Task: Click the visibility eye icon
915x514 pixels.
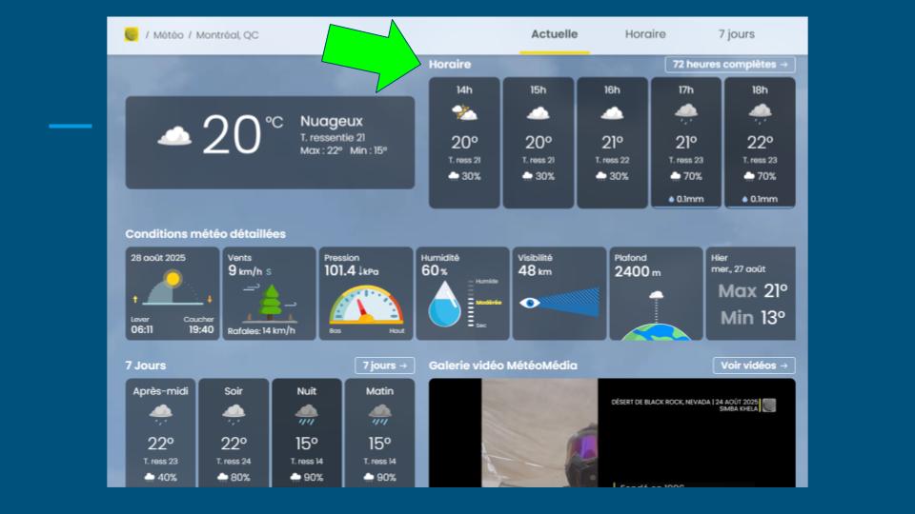Action: pyautogui.click(x=531, y=304)
